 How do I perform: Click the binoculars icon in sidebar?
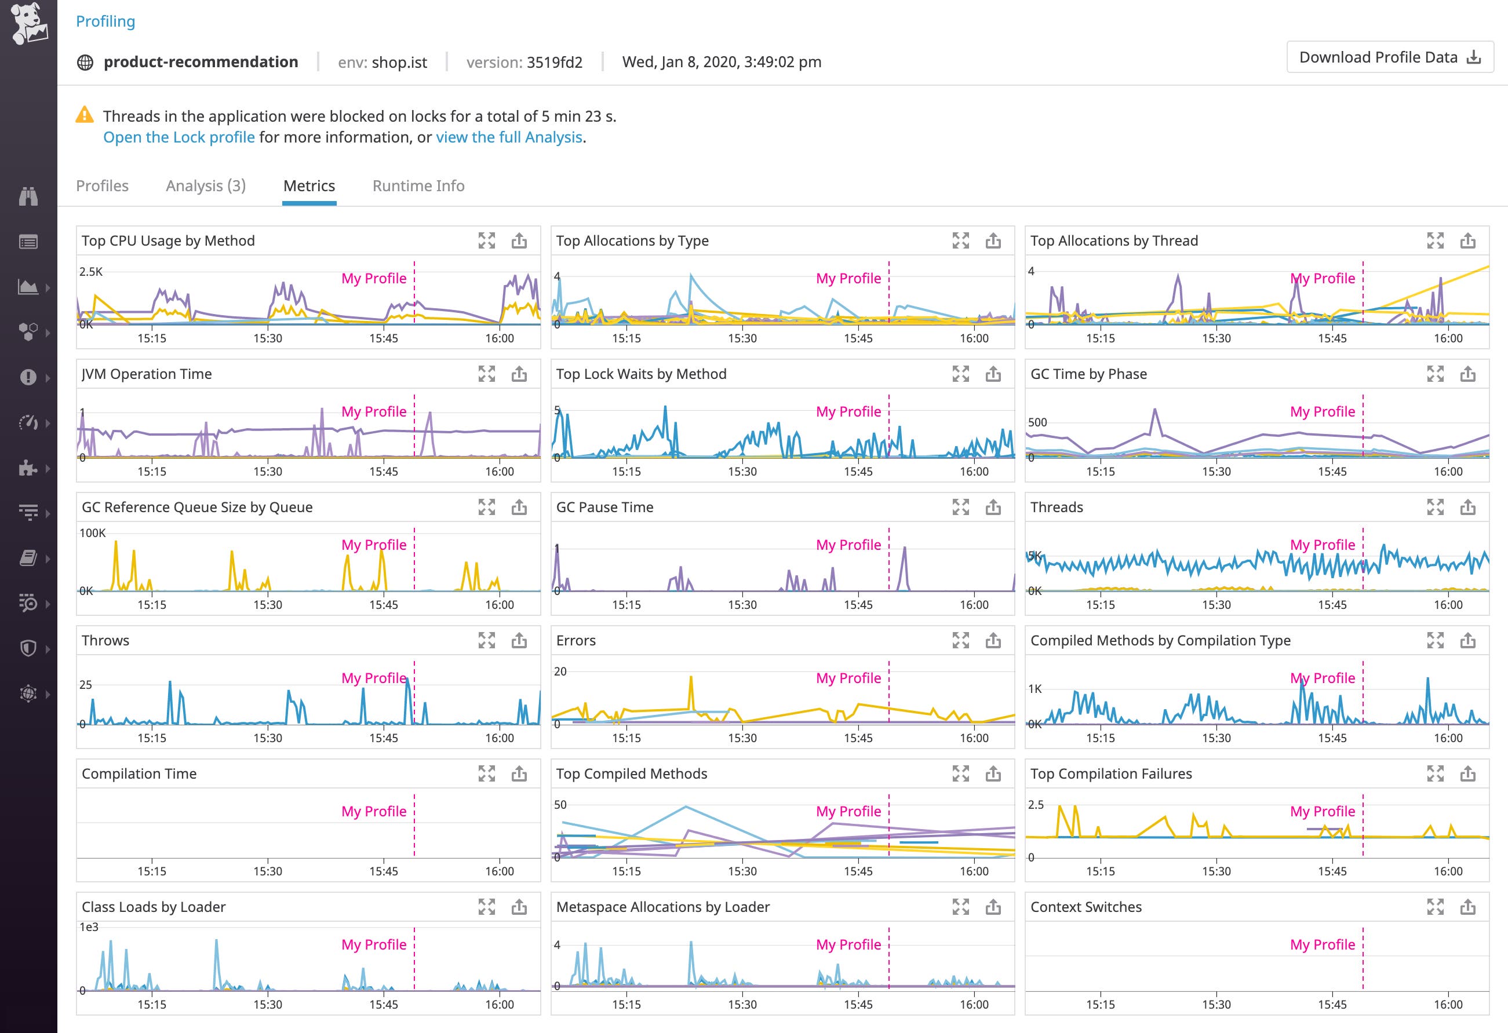tap(28, 196)
